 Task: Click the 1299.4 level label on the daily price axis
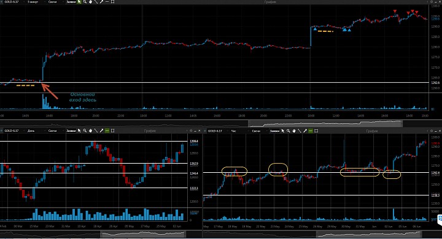pos(194,142)
